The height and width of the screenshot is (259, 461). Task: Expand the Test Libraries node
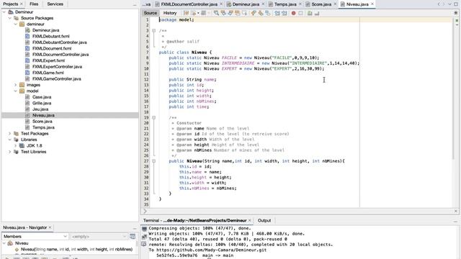click(9, 152)
